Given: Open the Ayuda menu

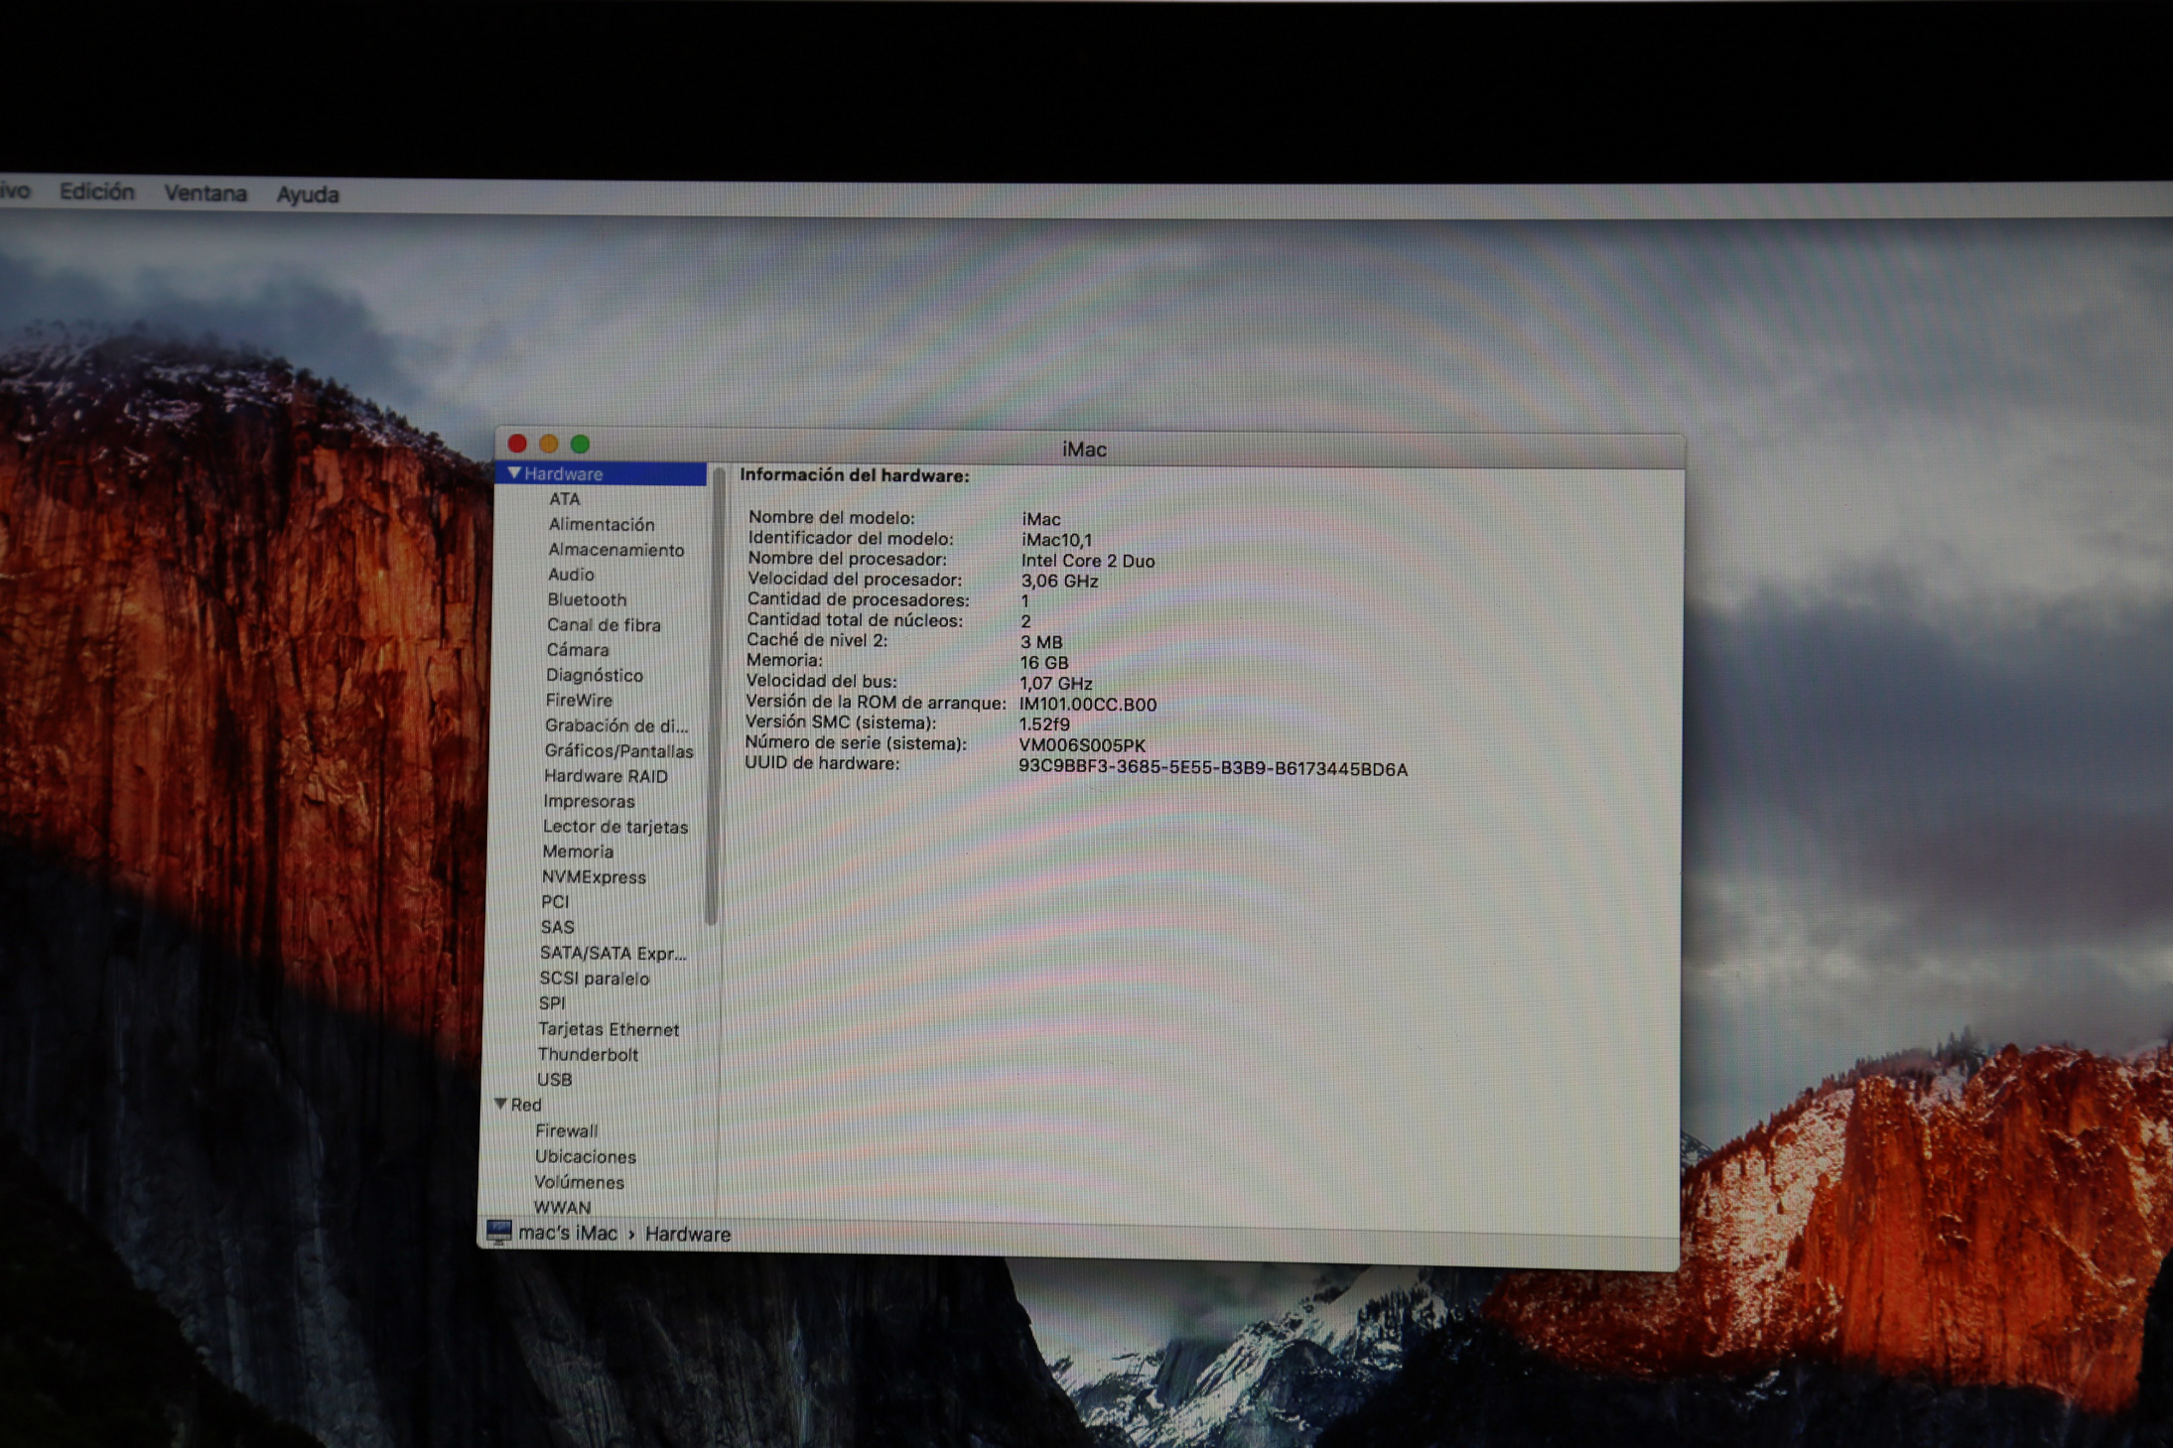Looking at the screenshot, I should pyautogui.click(x=308, y=195).
